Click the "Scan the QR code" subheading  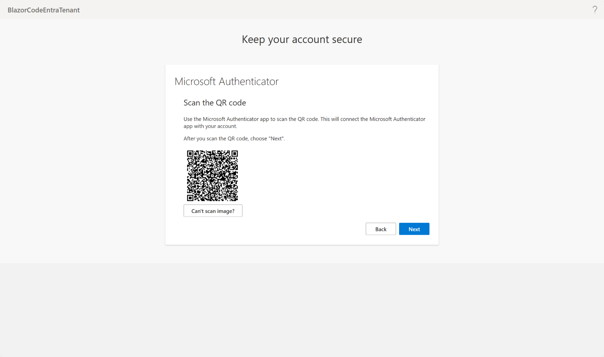pyautogui.click(x=215, y=103)
